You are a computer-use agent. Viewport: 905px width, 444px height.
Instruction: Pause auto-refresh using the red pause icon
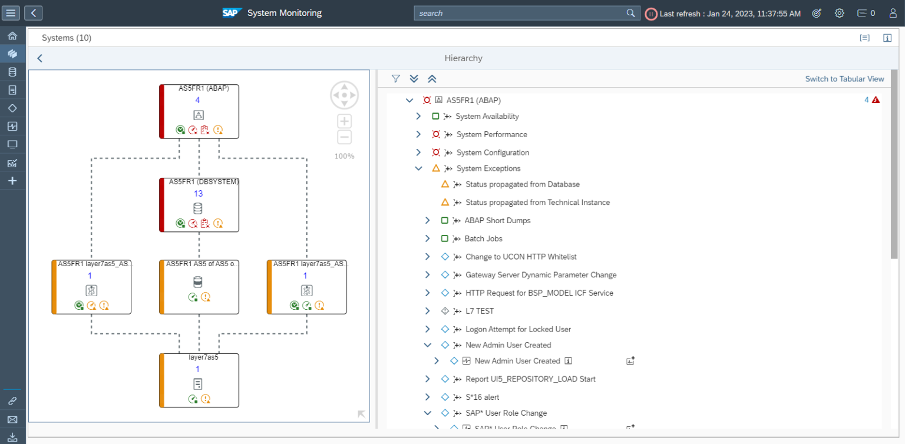(650, 12)
